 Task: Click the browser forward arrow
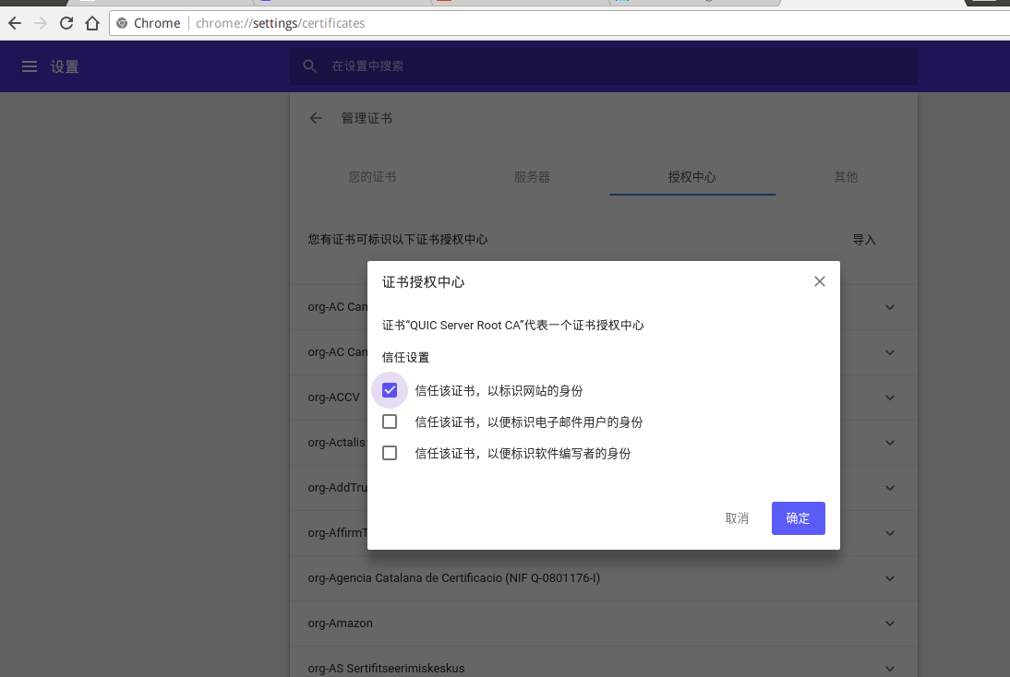(x=41, y=23)
